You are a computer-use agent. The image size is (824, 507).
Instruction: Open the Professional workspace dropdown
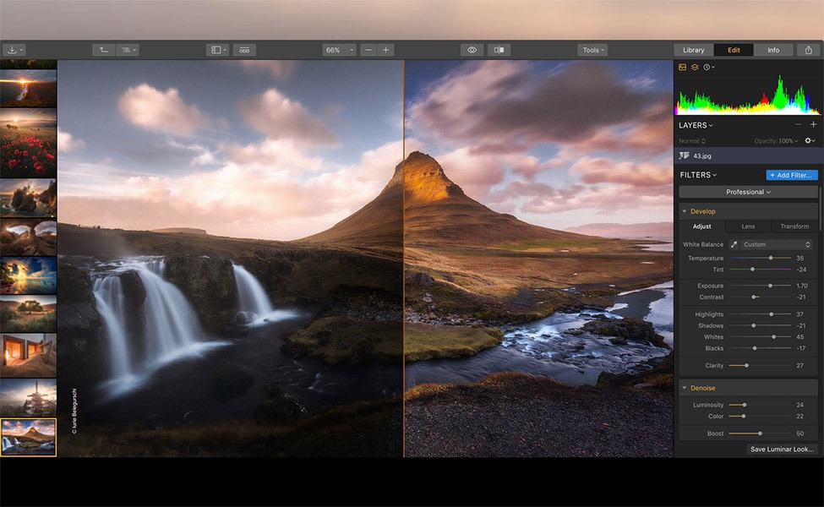point(748,192)
